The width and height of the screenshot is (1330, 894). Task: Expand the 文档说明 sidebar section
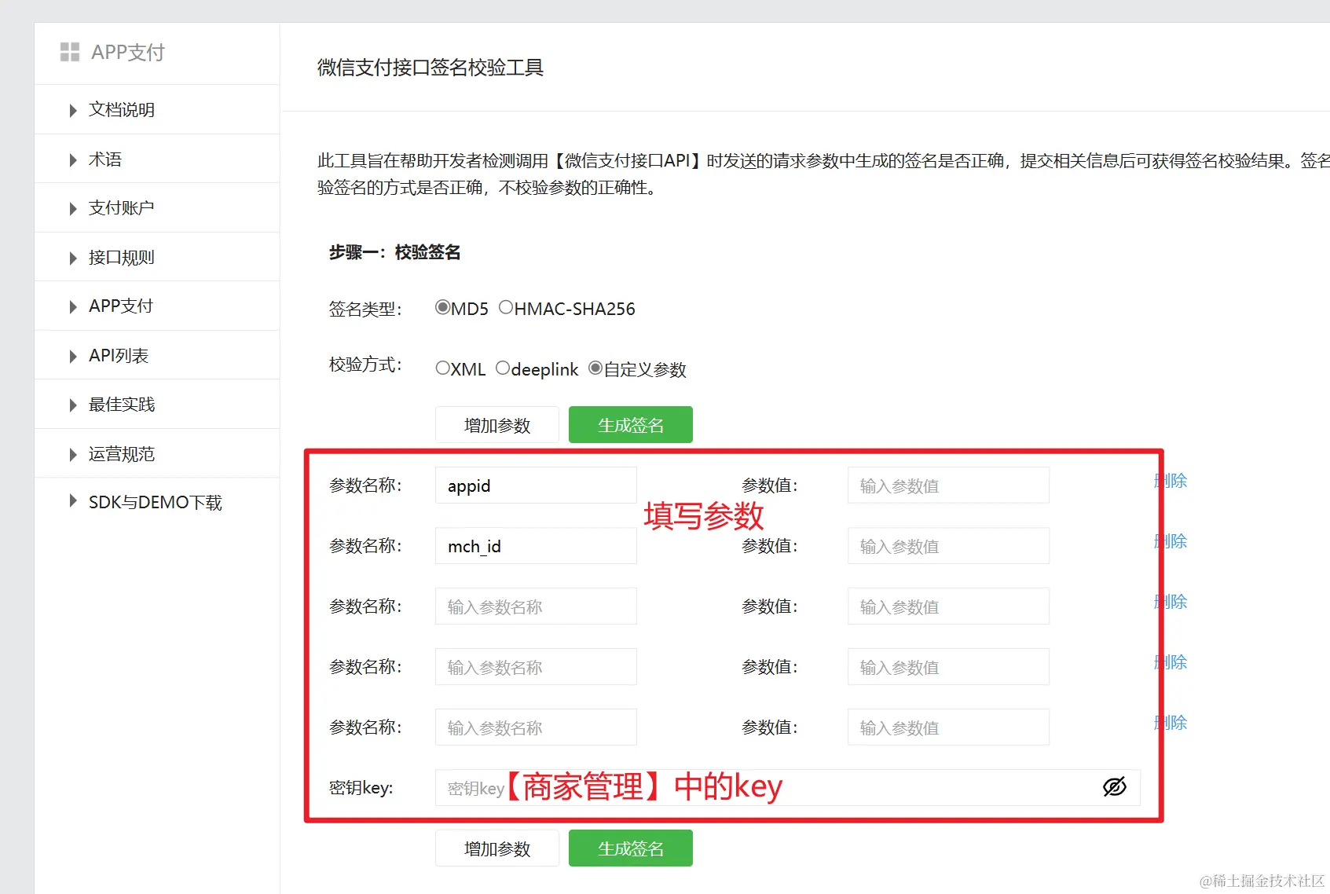(119, 109)
